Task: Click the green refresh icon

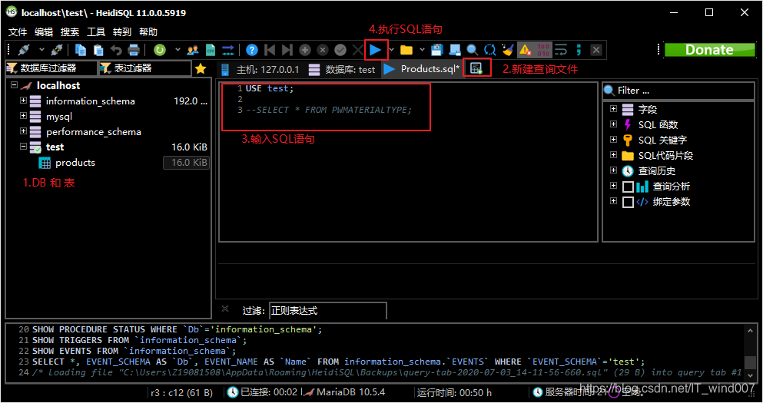Action: (160, 50)
